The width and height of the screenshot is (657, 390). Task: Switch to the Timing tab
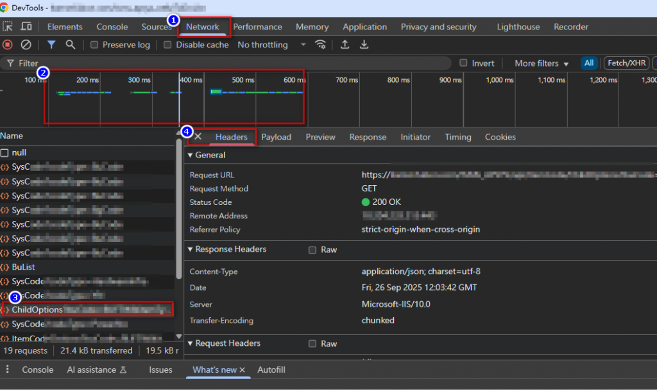tap(458, 137)
